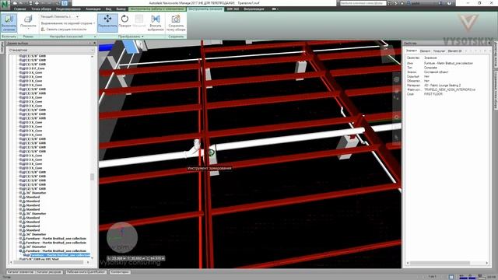The image size is (498, 280).
Task: Open the Render ribbon tab
Action: tap(254, 9)
